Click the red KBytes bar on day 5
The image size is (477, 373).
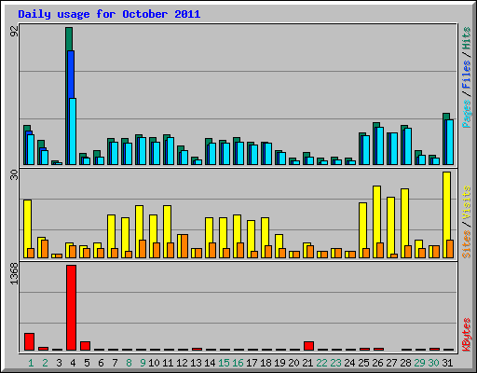(x=85, y=346)
